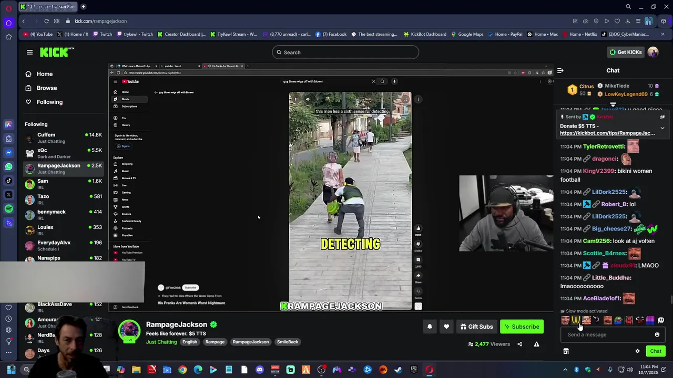Click the Just Chatting category link
The height and width of the screenshot is (378, 673).
click(x=161, y=342)
